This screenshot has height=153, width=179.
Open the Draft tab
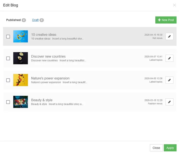(35, 20)
